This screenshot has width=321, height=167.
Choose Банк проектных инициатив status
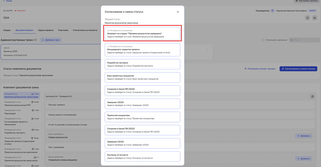tap(143, 77)
